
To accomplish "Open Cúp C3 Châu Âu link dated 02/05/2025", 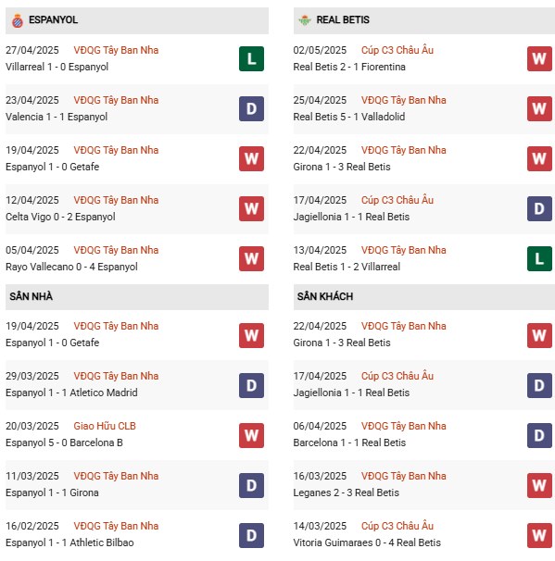I will coord(397,50).
